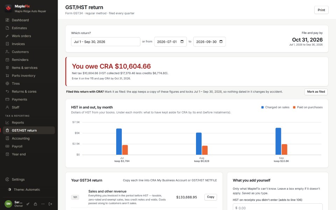Click Mark as filed button

click(316, 92)
